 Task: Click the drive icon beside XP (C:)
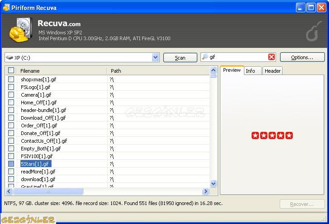pos(10,57)
